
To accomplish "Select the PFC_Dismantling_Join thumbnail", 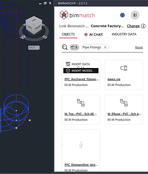I will coord(81,145).
